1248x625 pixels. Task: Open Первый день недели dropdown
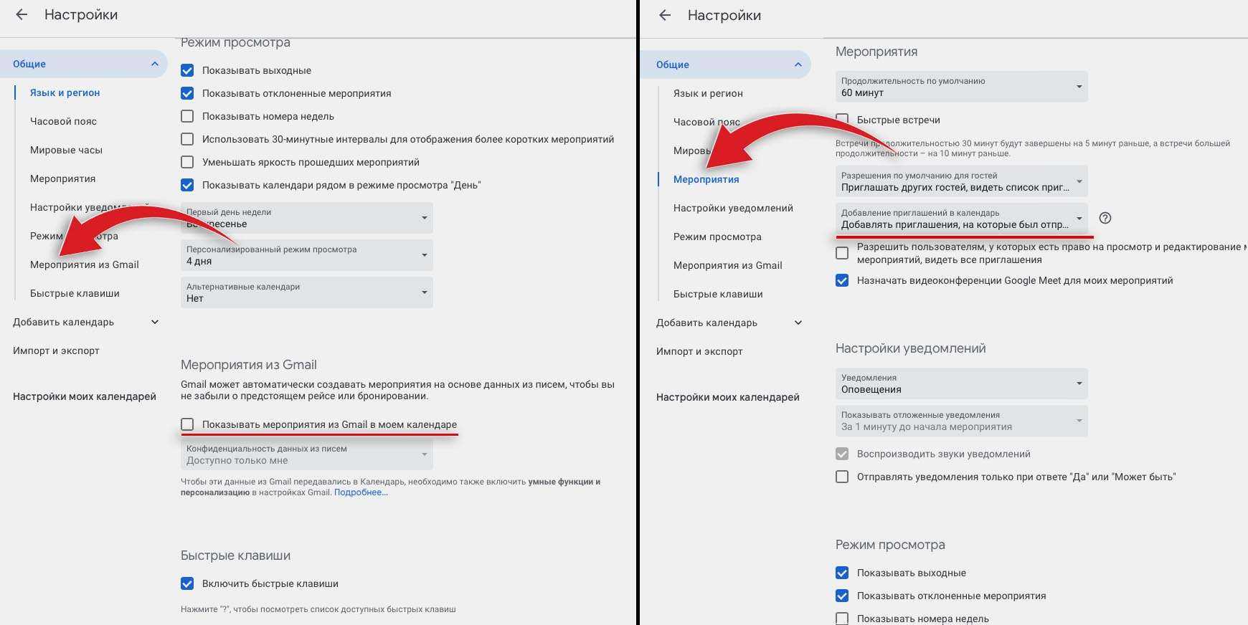[x=306, y=218]
